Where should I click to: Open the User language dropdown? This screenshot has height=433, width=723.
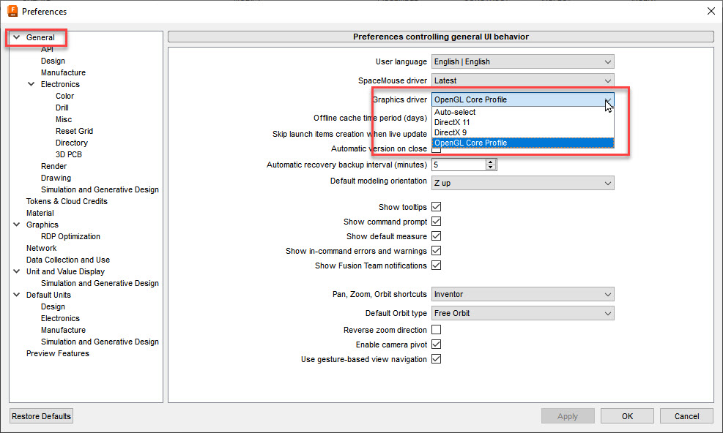[x=522, y=61]
